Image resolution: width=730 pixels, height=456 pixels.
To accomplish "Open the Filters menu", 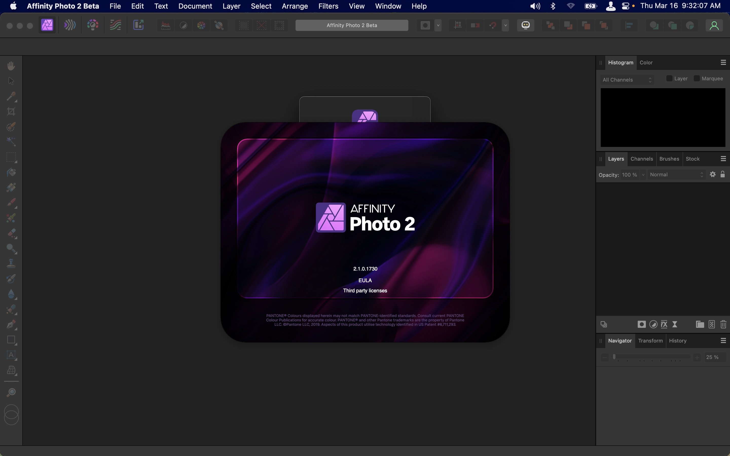I will pos(328,6).
